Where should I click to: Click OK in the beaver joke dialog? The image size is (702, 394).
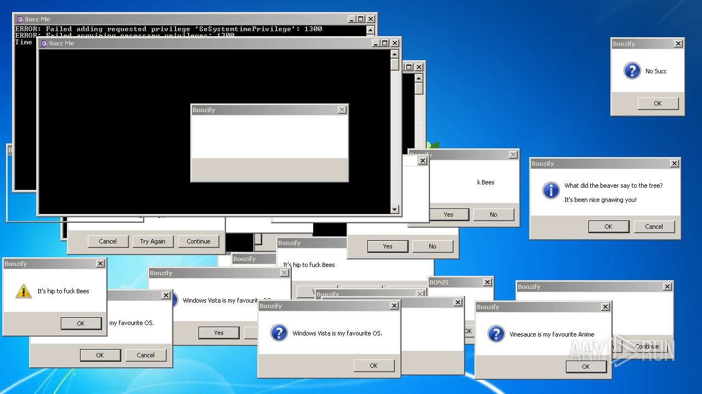(608, 227)
